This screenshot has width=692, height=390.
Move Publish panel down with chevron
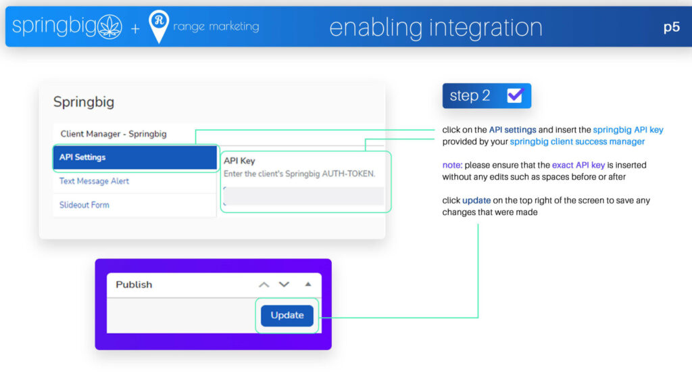pos(285,285)
